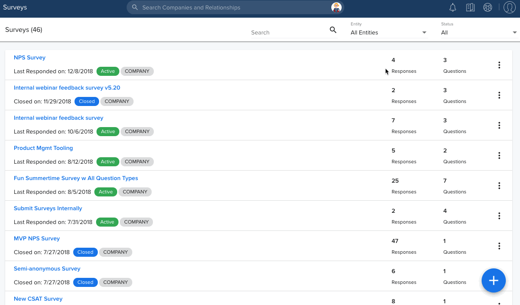Open Semi-anonymous Survey link

click(47, 268)
